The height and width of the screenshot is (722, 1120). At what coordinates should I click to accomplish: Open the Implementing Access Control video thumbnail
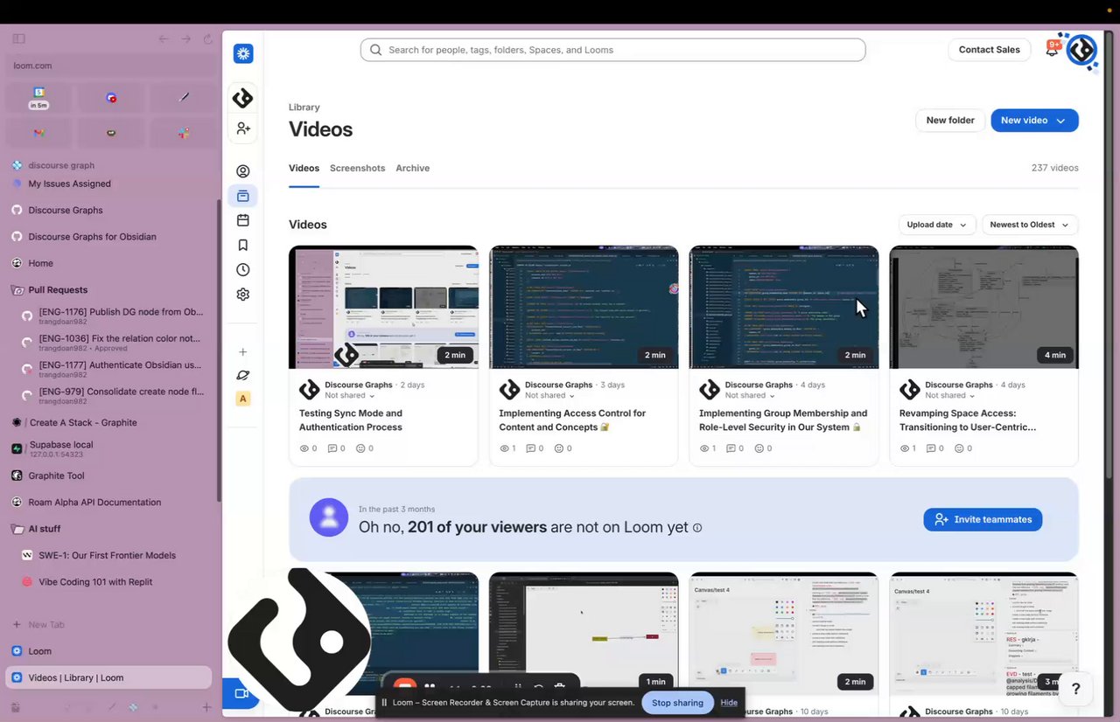click(584, 307)
